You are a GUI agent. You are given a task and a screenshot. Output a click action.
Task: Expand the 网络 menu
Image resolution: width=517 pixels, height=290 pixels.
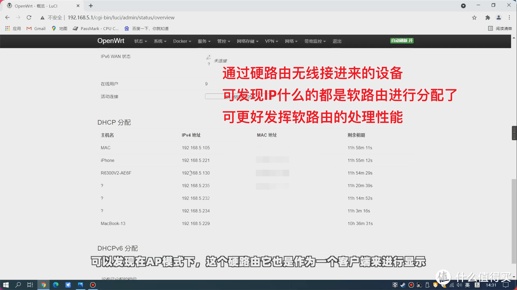(x=291, y=41)
